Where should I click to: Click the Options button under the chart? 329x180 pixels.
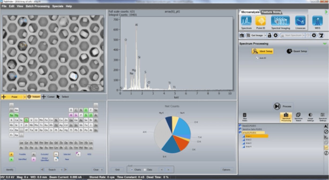pos(226,170)
